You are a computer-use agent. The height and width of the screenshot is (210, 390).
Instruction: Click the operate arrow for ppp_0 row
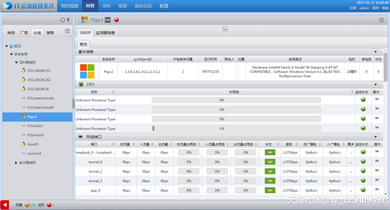point(377,190)
